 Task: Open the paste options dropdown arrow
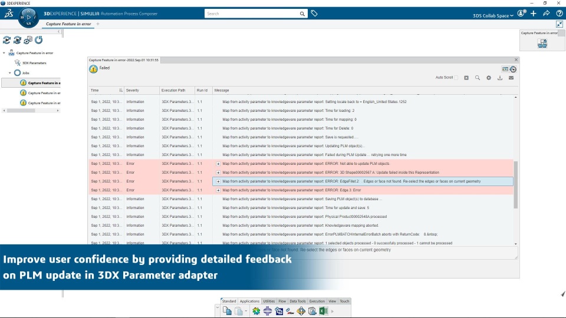(246, 311)
